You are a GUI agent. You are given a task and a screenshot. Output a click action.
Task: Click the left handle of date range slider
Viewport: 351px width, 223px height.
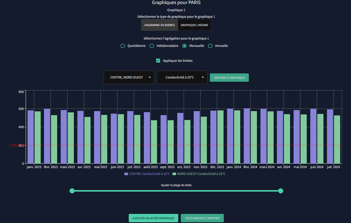pos(72,191)
